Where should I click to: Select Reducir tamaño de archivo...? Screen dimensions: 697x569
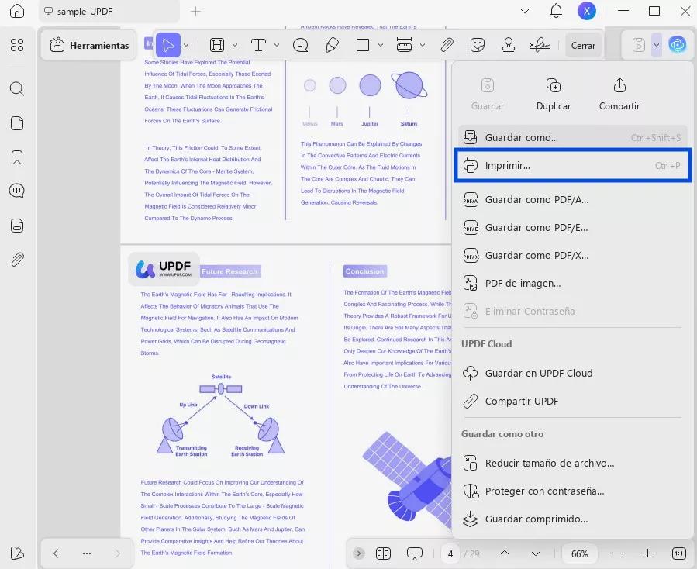pyautogui.click(x=571, y=464)
